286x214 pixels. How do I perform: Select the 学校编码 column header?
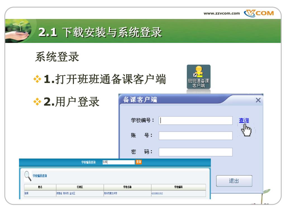click(178, 187)
